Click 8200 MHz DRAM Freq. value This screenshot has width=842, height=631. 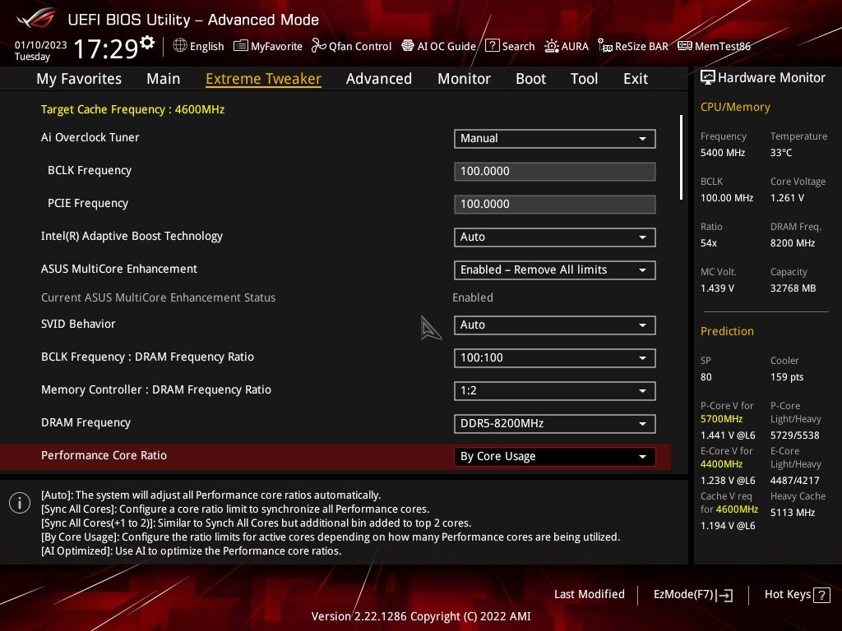[793, 243]
